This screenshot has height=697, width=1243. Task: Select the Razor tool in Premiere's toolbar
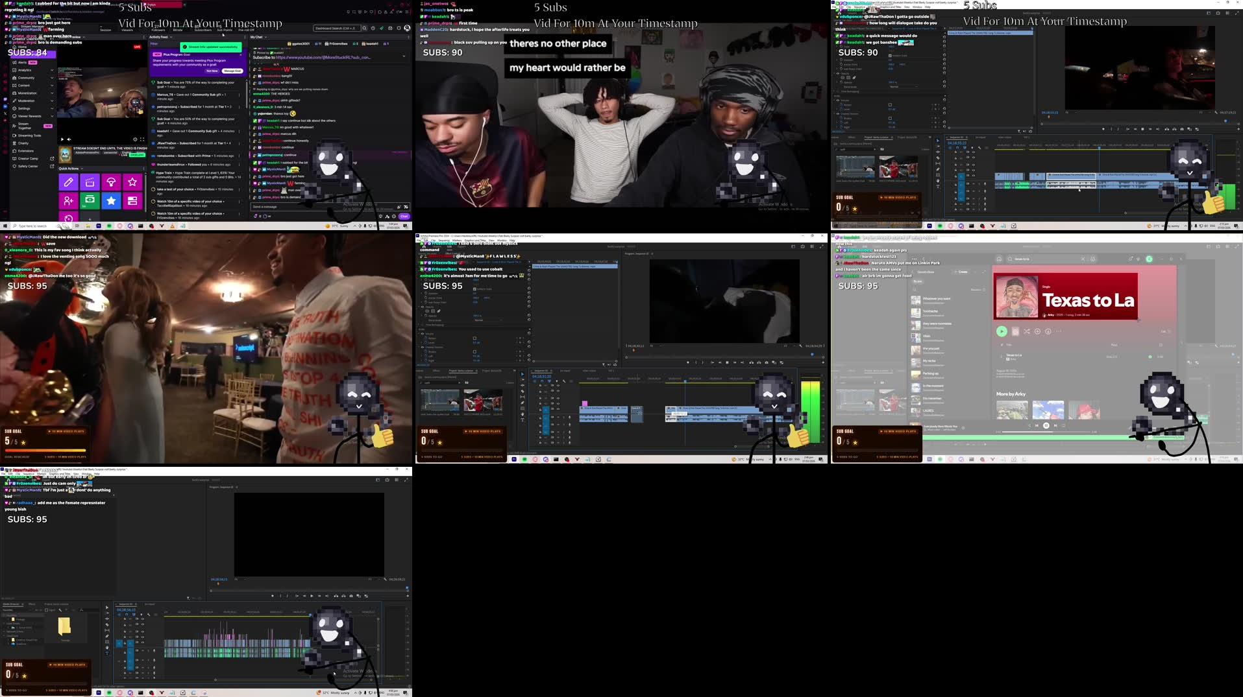click(522, 391)
